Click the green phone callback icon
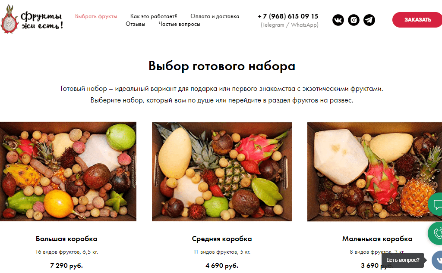The width and height of the screenshot is (442, 273). [436, 233]
